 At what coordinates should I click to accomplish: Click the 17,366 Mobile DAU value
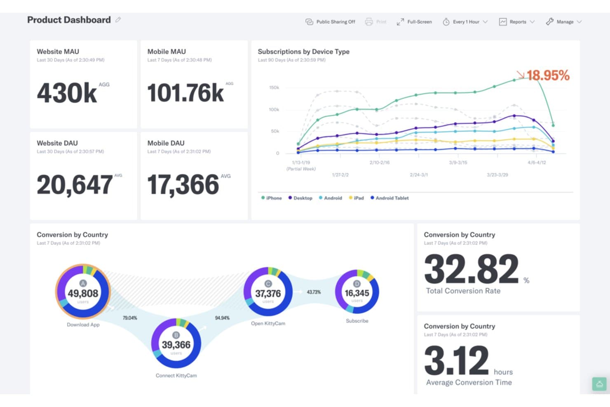coord(183,184)
